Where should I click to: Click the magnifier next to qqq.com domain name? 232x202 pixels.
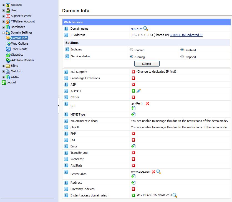pyautogui.click(x=146, y=29)
